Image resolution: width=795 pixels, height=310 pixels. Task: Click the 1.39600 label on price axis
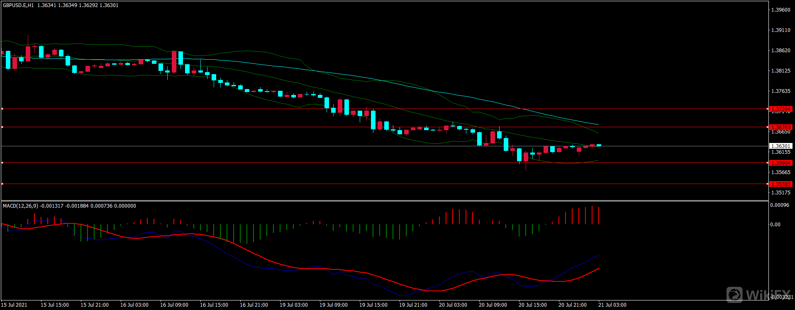pos(780,10)
